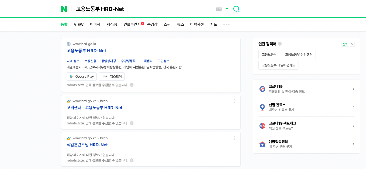The image size is (366, 169).
Task: Expand the 코로나19 팩트체크 row chevron
Action: pyautogui.click(x=353, y=126)
